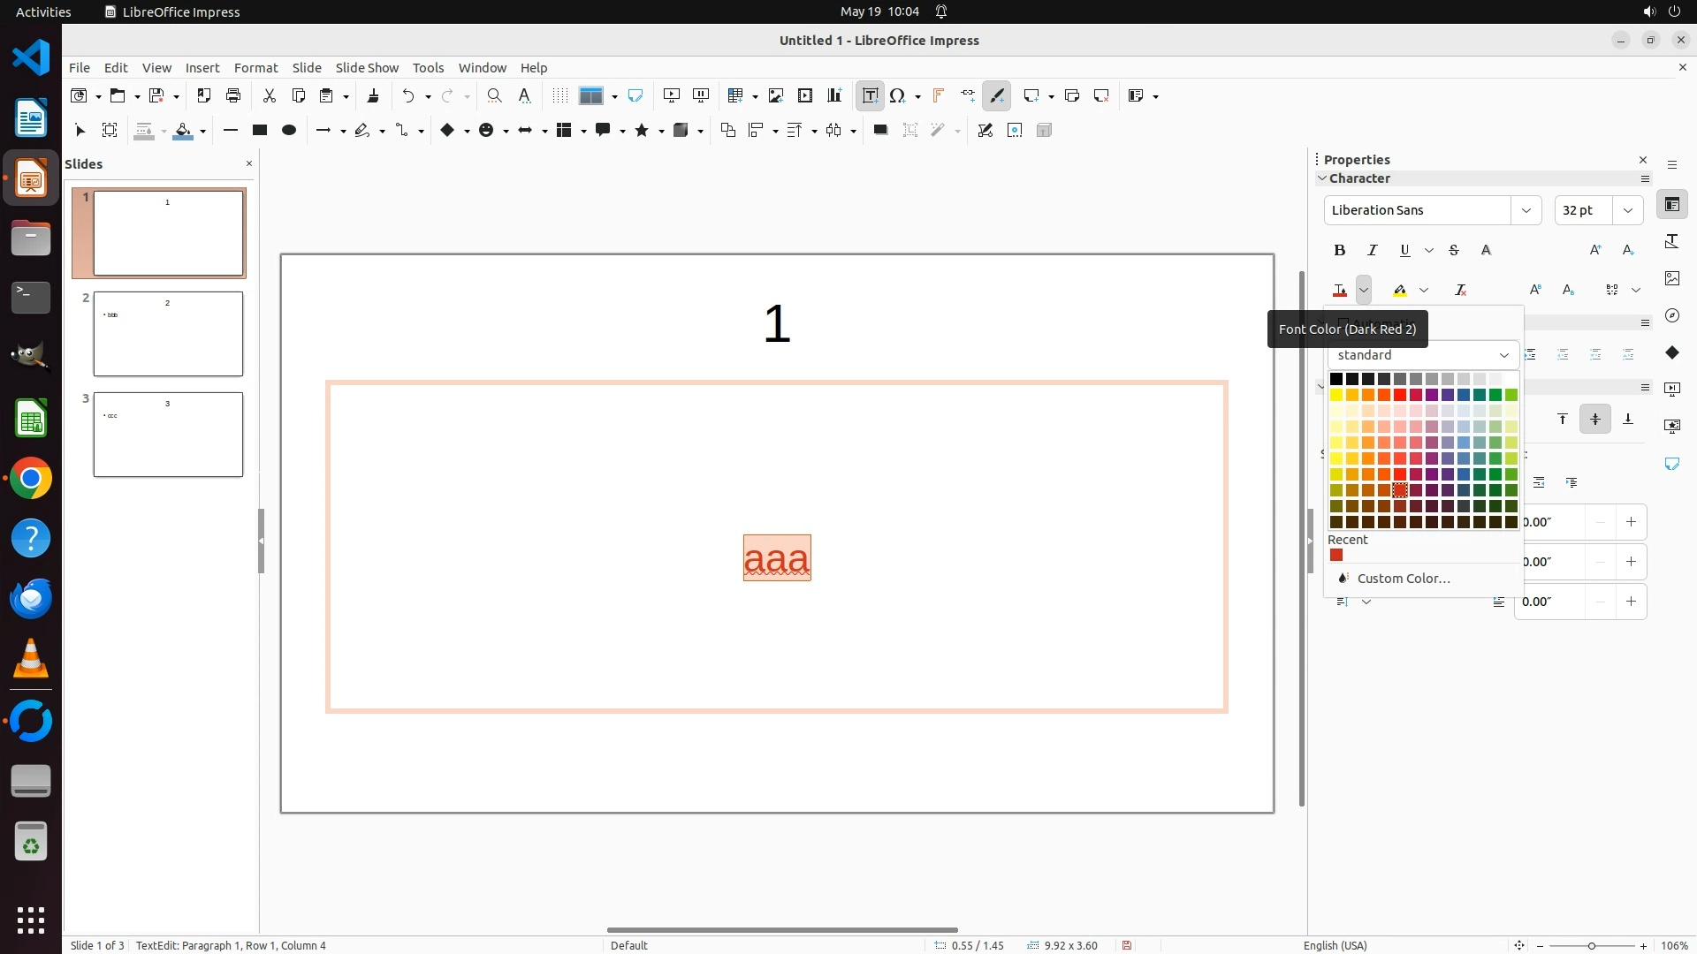The height and width of the screenshot is (954, 1697).
Task: Toggle Italic formatting in sidebar
Action: click(1372, 251)
